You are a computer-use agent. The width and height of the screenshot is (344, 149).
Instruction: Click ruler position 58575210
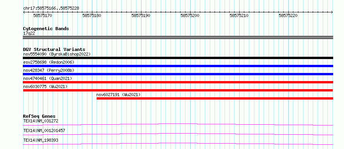pos(239,15)
